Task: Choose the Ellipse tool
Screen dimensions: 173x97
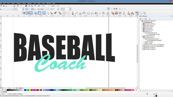Action: [92, 13]
